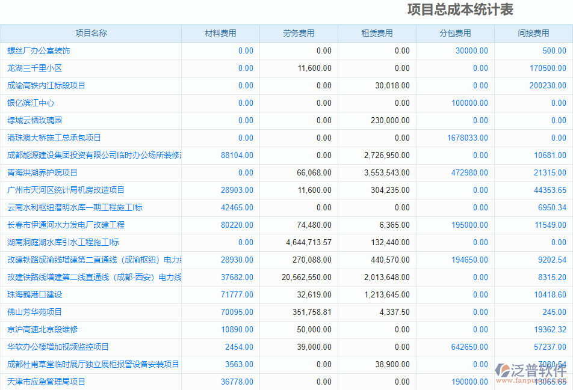Click the 分包费用 column header
The width and height of the screenshot is (573, 390).
[x=456, y=34]
